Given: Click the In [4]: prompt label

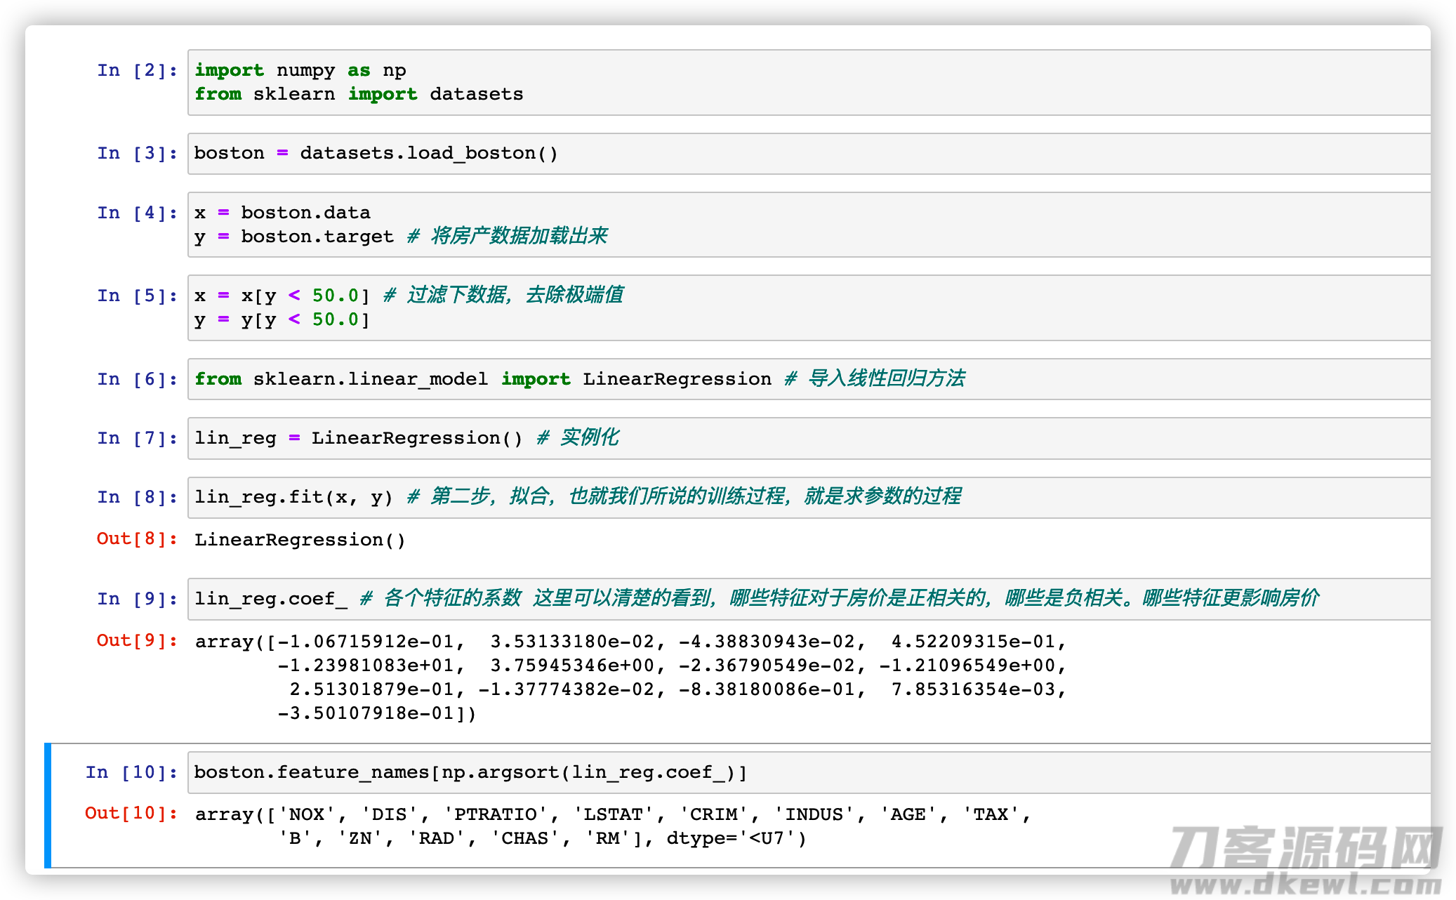Looking at the screenshot, I should point(138,213).
